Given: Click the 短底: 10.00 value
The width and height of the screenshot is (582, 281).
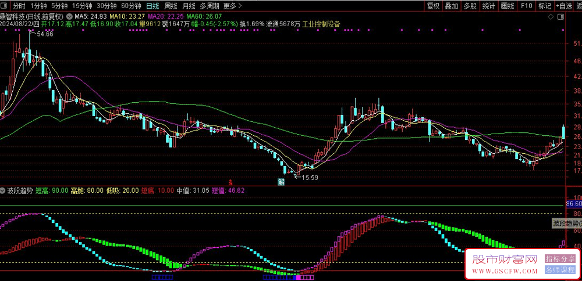Looking at the screenshot, I should coord(158,190).
